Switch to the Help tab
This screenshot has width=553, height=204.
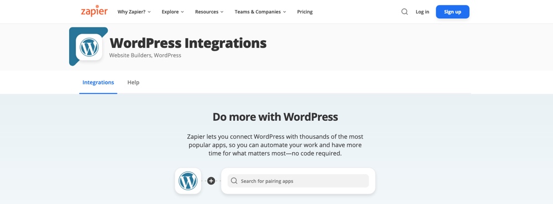coord(133,82)
